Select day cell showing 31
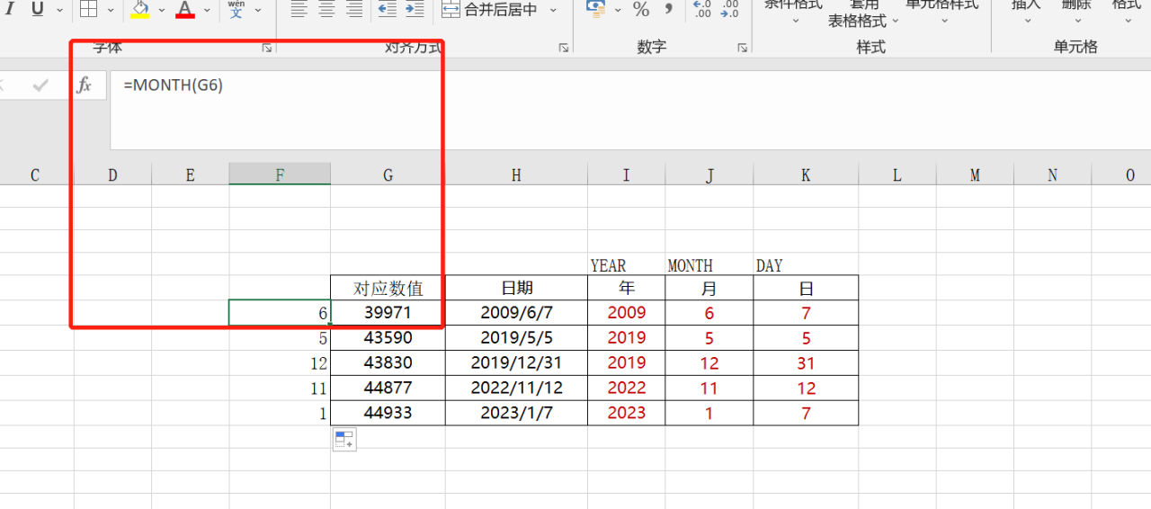 pos(806,362)
